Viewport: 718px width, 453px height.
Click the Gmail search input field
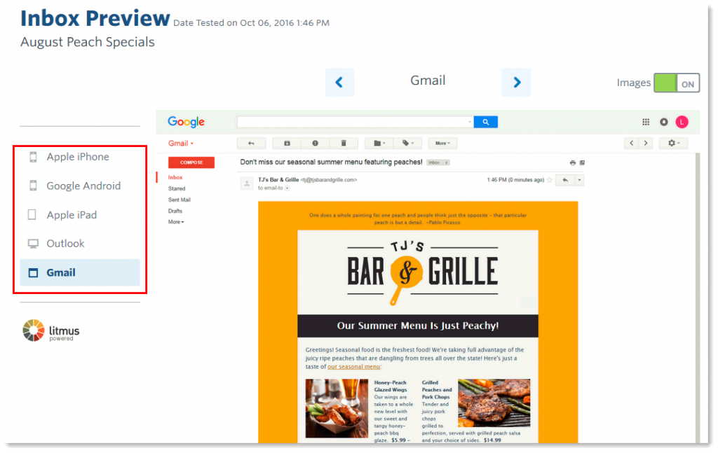(355, 122)
